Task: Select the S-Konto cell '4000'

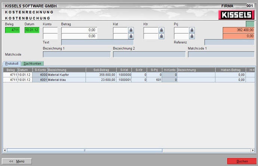Action: [x=40, y=75]
